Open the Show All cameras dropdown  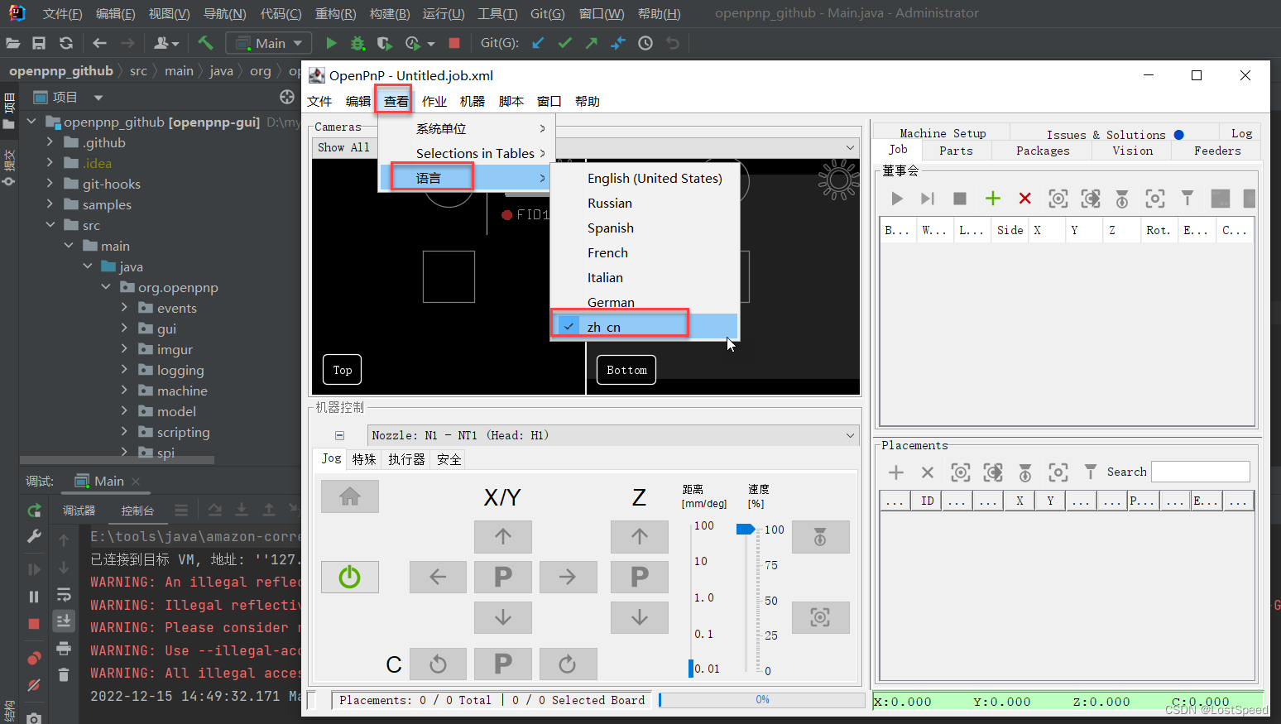(586, 147)
